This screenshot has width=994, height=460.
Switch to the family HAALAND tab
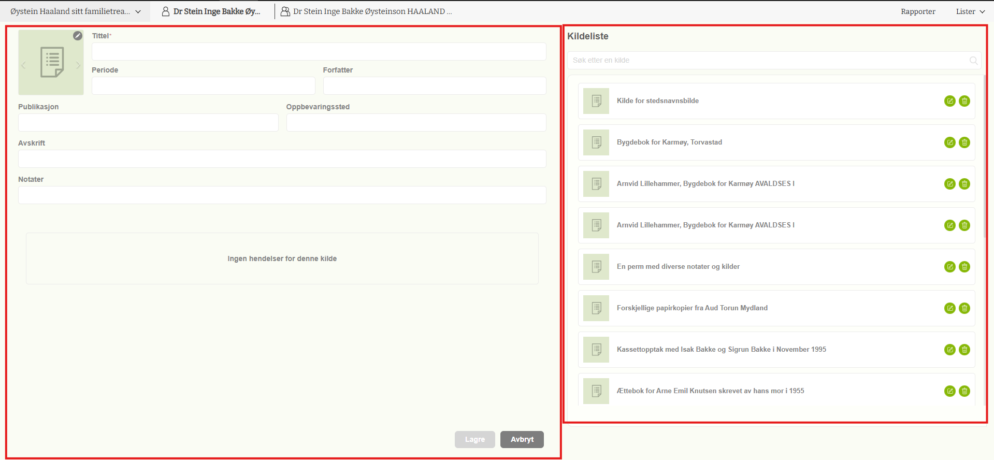366,11
